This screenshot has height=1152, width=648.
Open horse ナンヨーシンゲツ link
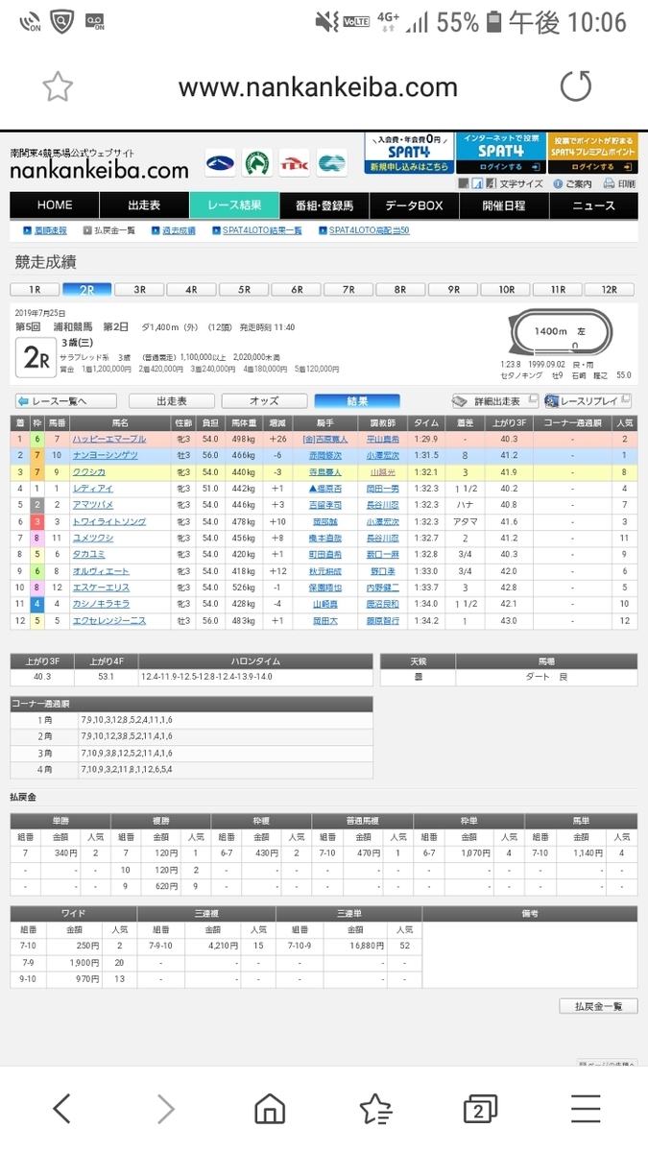105,455
